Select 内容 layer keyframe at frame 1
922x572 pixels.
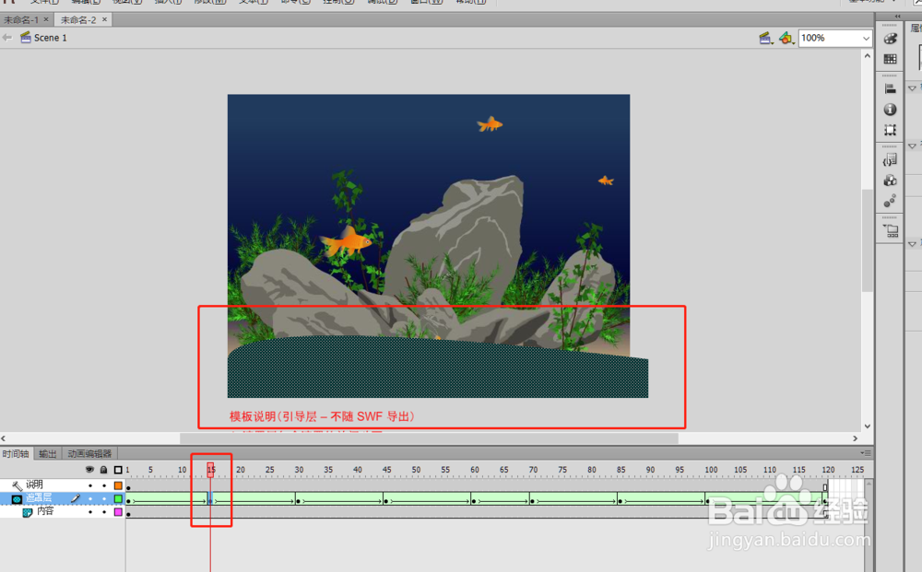coord(129,513)
